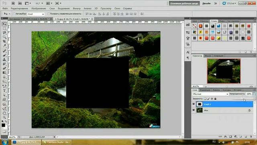The width and height of the screenshot is (257, 145).
Task: Select the Zoom tool at toolbox bottom
Action: (4, 117)
